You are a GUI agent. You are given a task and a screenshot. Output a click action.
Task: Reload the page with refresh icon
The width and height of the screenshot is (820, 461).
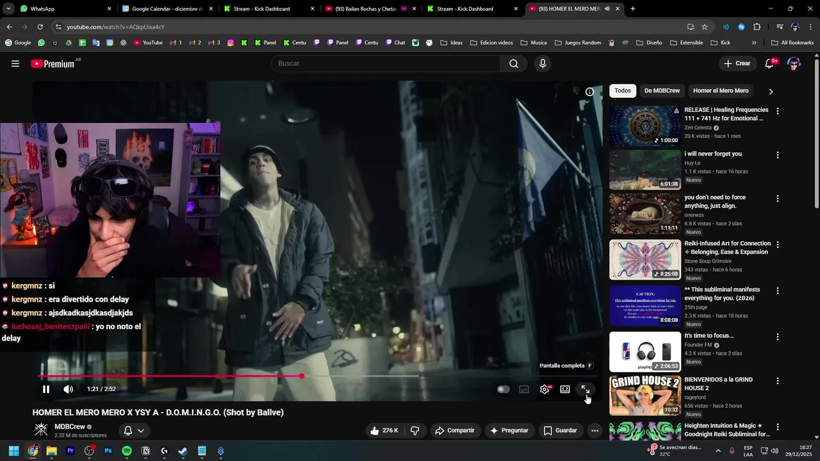pos(40,27)
